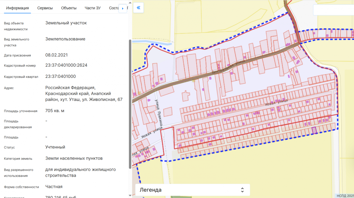
Task: Click the улица Пушкина label on map
Action: tap(159, 112)
